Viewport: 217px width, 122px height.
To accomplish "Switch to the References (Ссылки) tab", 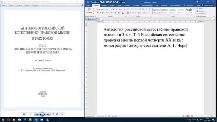I will [127, 5].
